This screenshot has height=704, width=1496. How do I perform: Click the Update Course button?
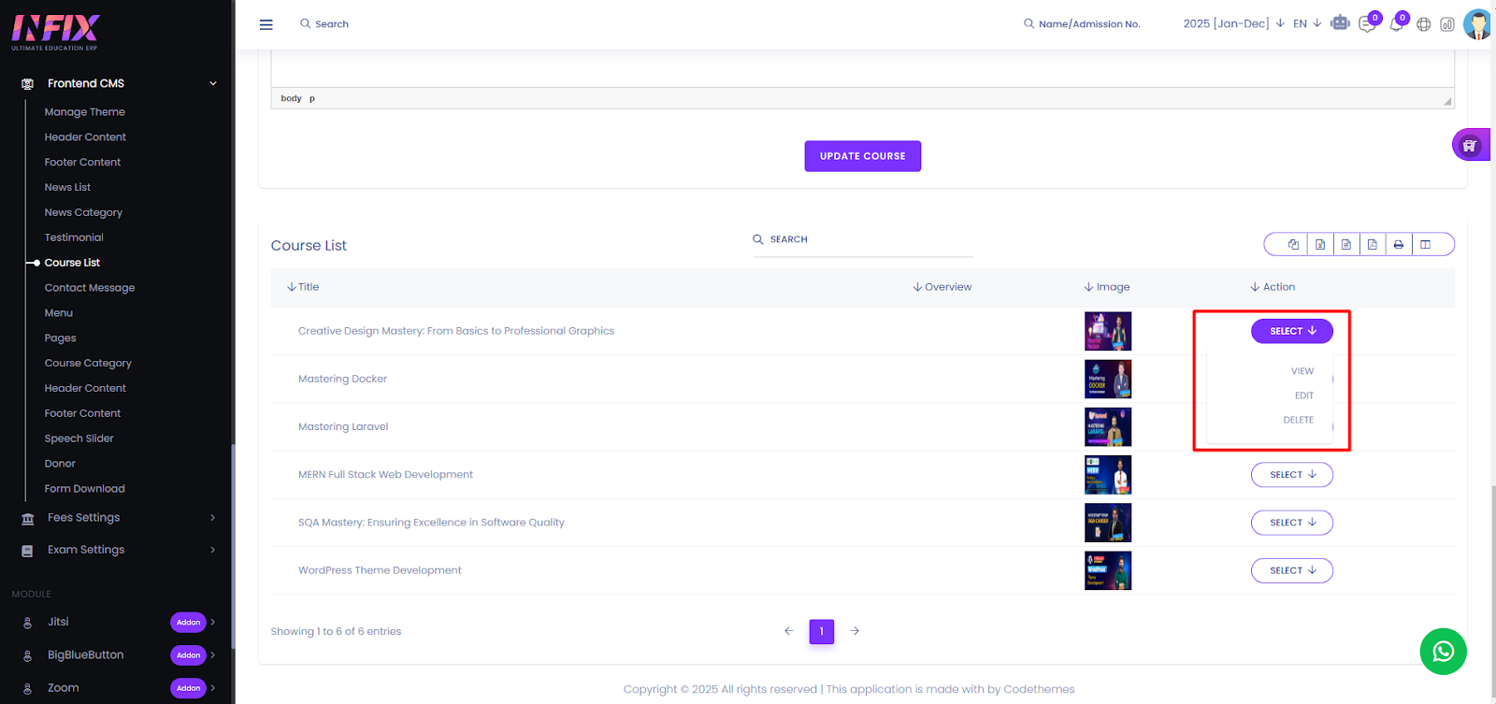pyautogui.click(x=862, y=156)
